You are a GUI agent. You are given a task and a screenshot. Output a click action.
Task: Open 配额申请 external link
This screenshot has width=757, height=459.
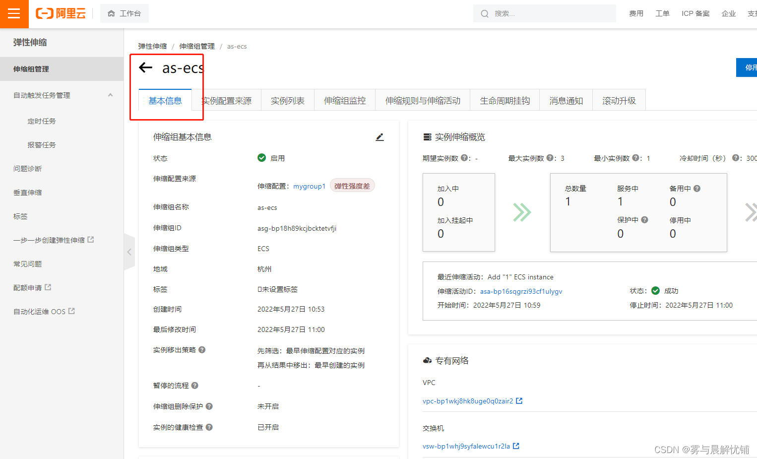tap(32, 287)
